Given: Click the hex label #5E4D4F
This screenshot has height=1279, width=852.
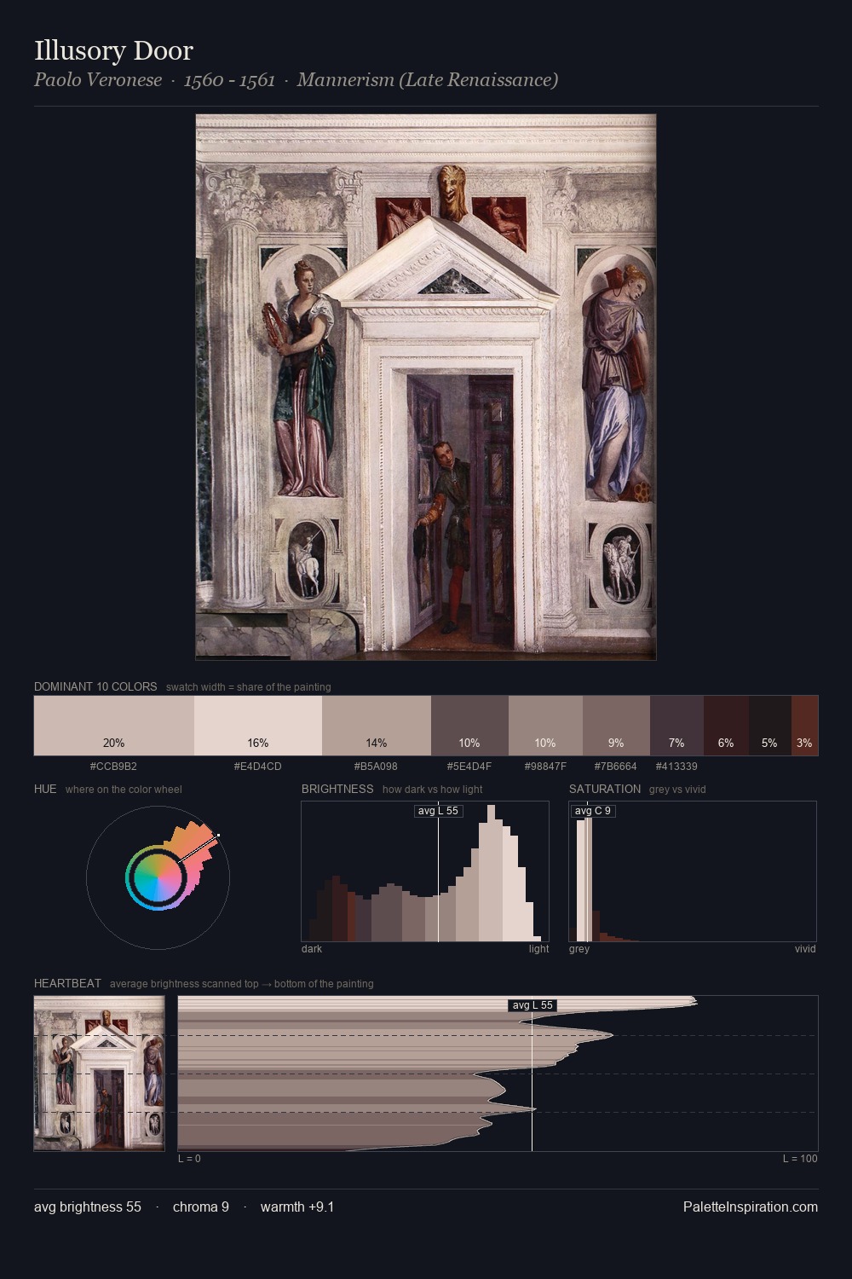Looking at the screenshot, I should [469, 767].
